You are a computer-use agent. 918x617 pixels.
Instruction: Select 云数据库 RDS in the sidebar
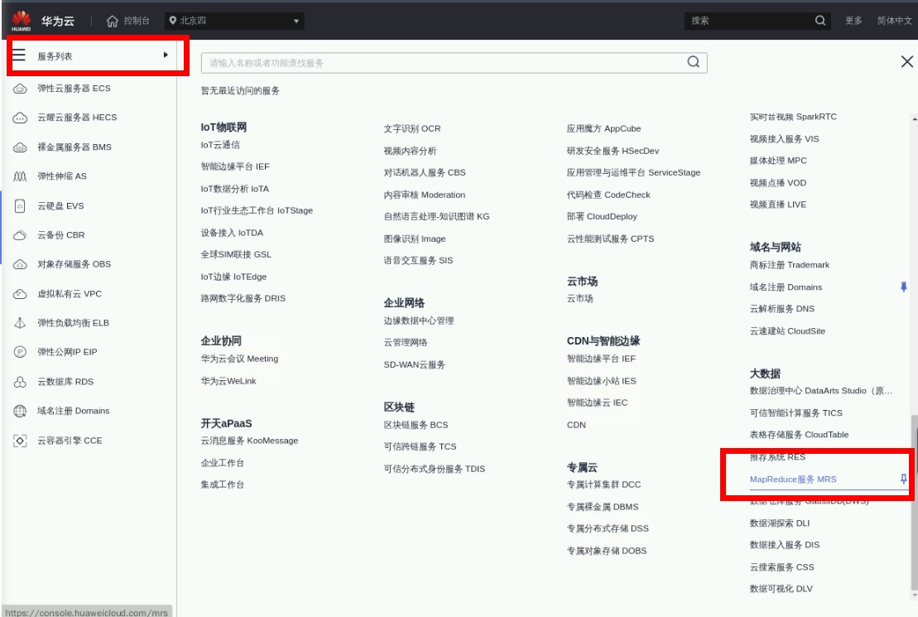coord(65,382)
